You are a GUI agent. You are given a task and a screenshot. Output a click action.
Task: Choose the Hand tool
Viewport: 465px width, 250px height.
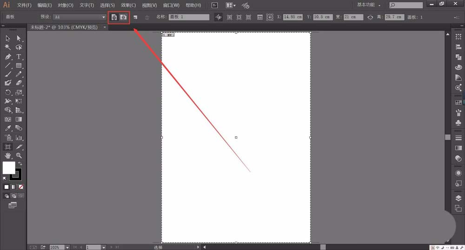coord(8,155)
